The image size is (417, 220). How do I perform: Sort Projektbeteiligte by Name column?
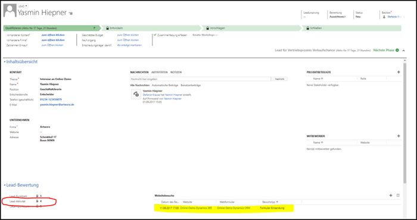(x=318, y=79)
